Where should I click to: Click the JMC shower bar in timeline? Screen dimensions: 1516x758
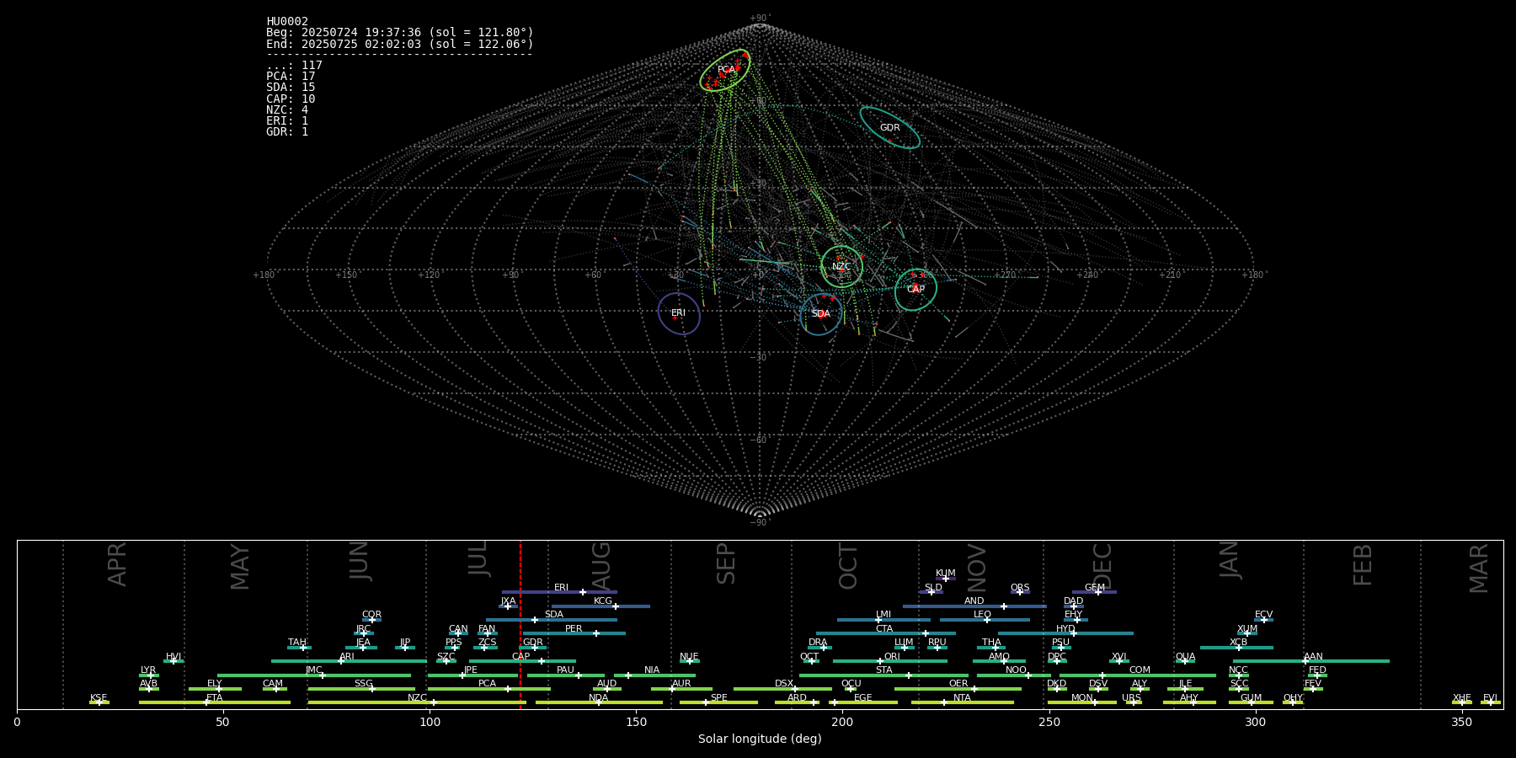314,675
